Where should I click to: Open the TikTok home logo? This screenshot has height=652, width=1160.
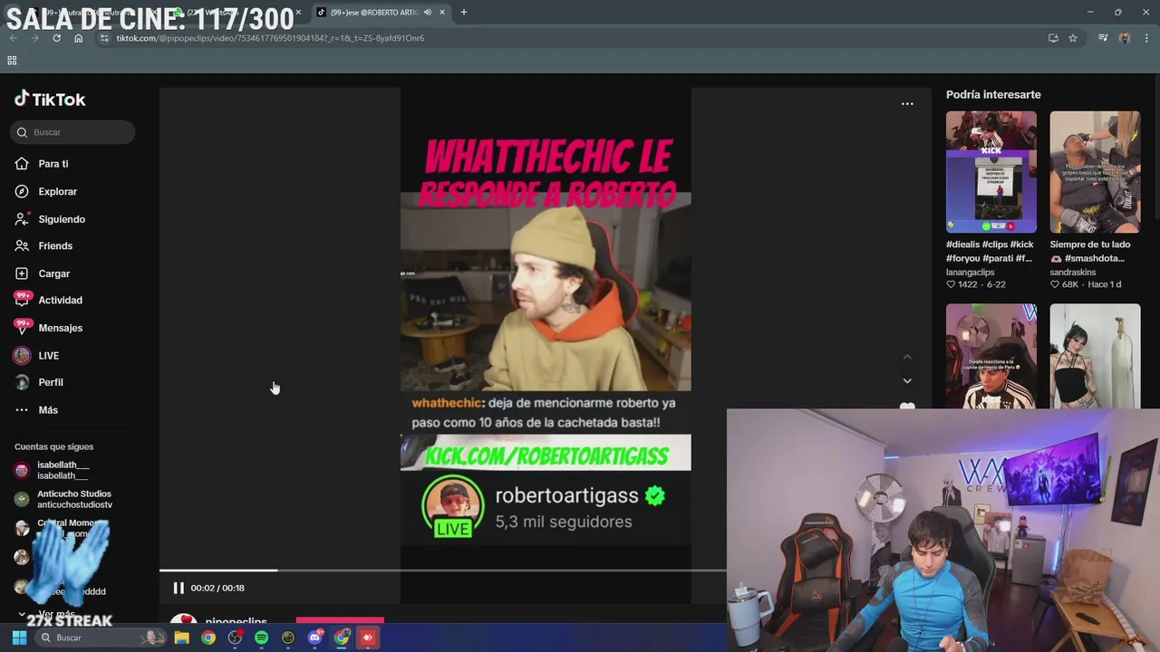pyautogui.click(x=50, y=100)
